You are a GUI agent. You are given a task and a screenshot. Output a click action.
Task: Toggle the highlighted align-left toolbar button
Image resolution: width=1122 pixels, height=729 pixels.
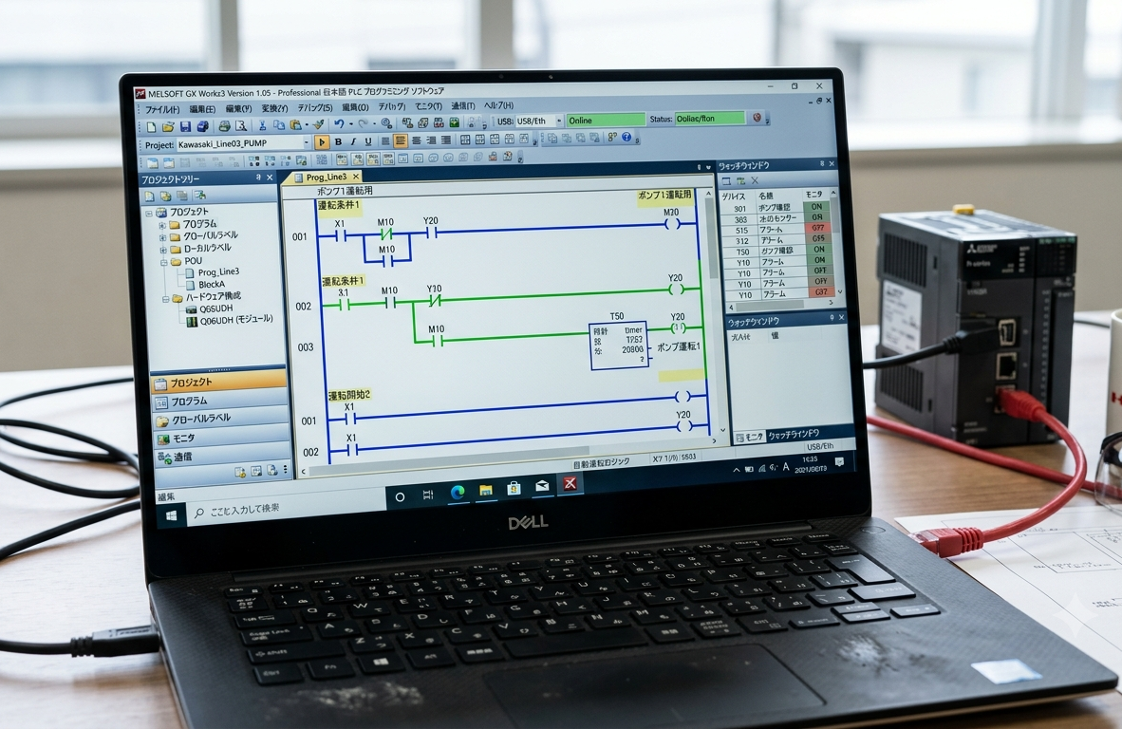coord(400,140)
